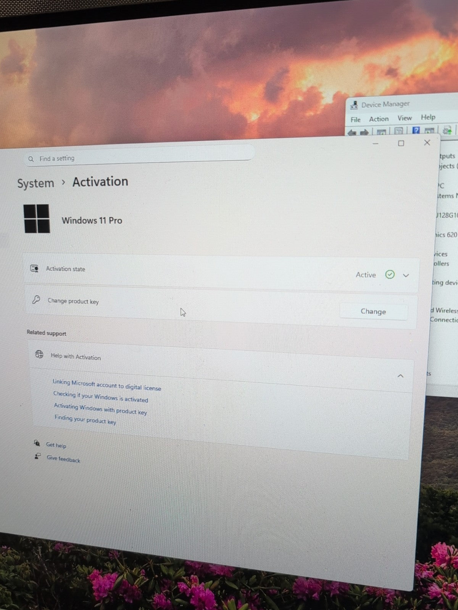The image size is (458, 610).
Task: Click the Activation state row icon
Action: click(34, 269)
